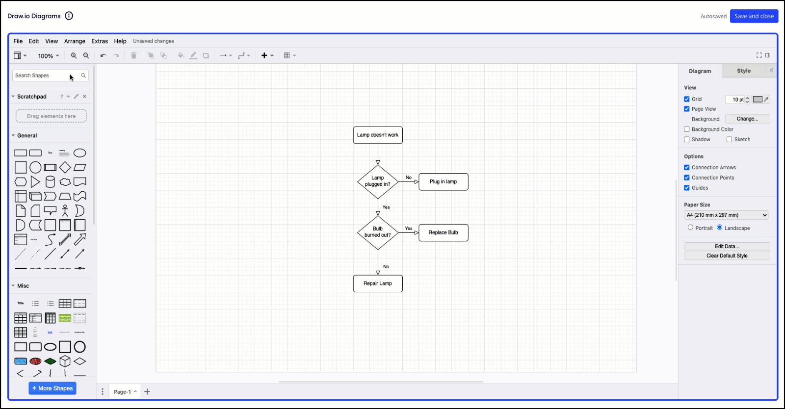785x409 pixels.
Task: Click the zoom out magnifier icon
Action: tap(86, 55)
